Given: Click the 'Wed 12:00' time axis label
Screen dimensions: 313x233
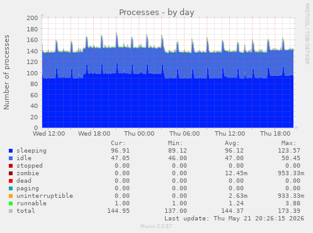Looking at the screenshot, I should (x=49, y=134).
